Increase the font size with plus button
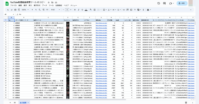Image resolution: width=199 pixels, height=104 pixels. pos(71,10)
